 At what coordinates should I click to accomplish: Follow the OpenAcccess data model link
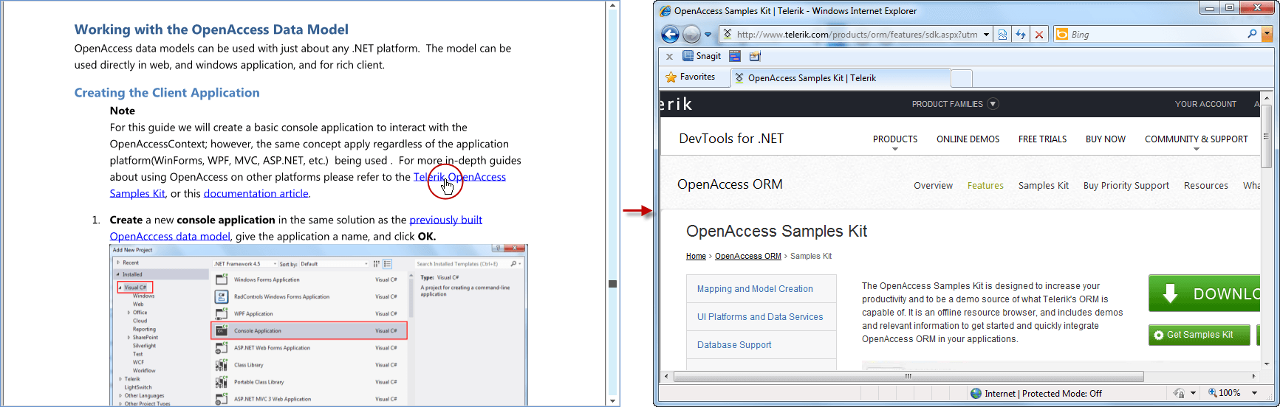[x=170, y=237]
